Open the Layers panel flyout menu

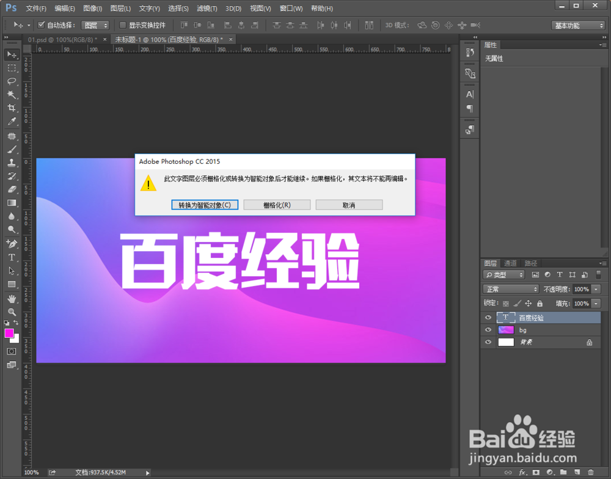click(602, 263)
